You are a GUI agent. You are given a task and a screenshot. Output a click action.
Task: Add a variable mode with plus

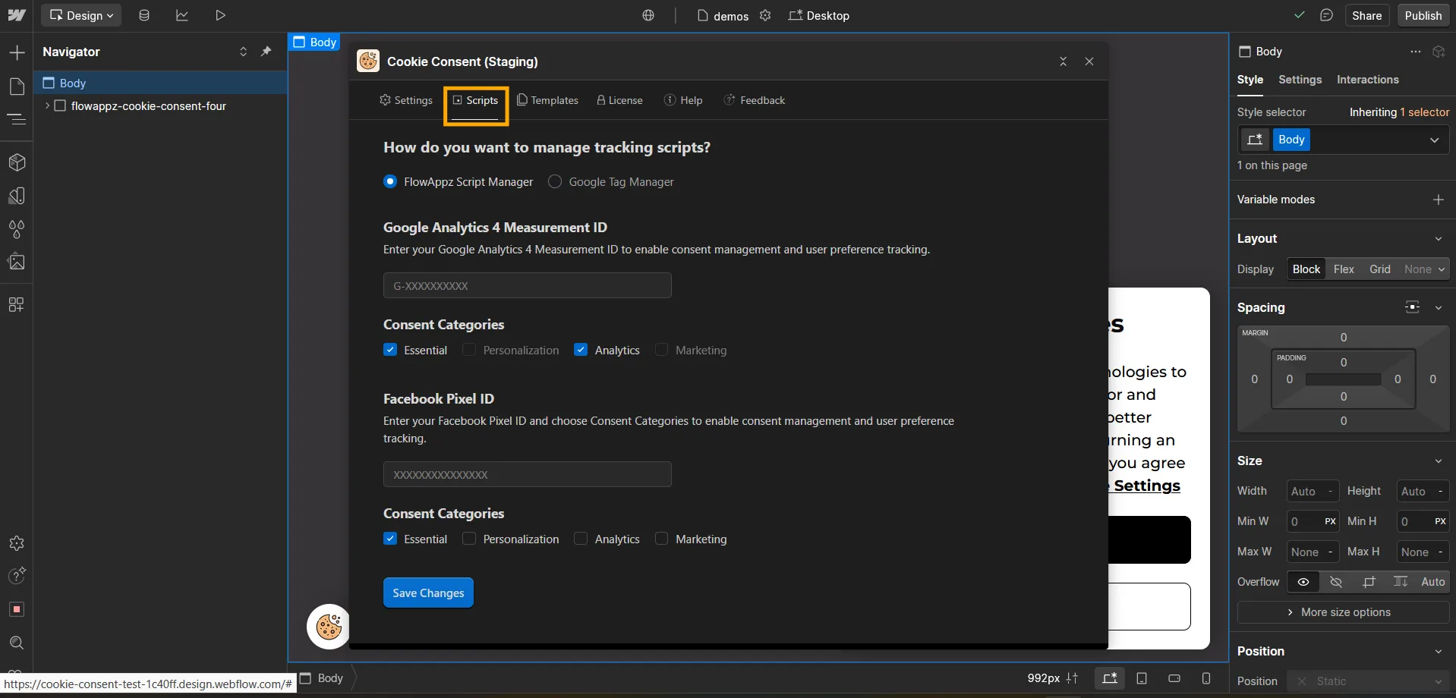pos(1438,200)
